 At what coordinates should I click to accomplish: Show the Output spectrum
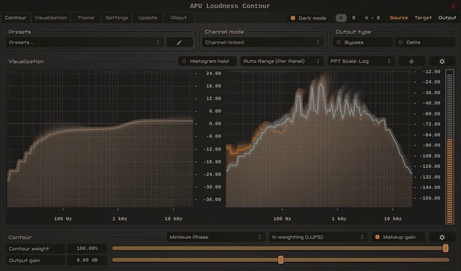coord(447,18)
